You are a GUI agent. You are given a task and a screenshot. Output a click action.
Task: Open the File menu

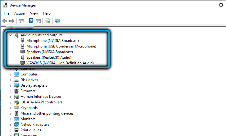point(7,13)
